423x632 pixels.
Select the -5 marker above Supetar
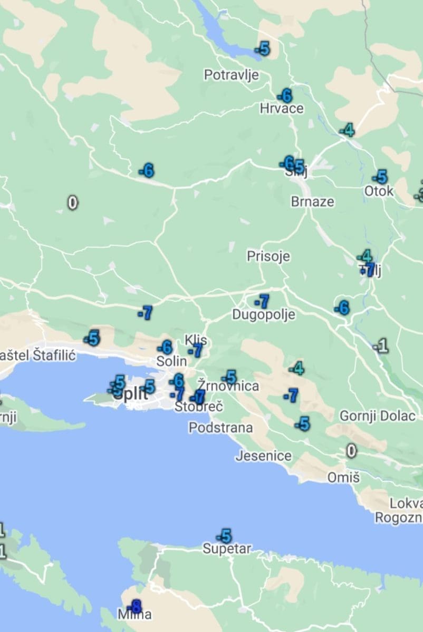225,536
